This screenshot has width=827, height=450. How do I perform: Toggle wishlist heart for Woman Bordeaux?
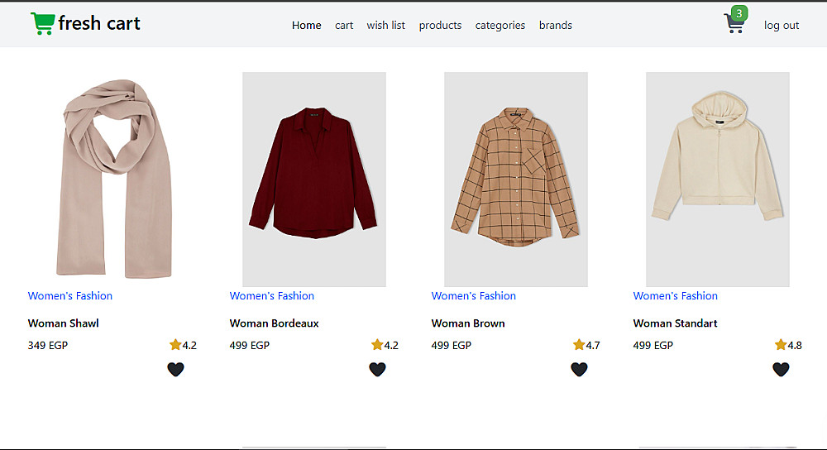coord(377,369)
